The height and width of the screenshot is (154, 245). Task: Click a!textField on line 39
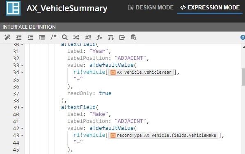click(x=78, y=107)
